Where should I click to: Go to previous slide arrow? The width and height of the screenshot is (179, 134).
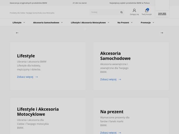(x=17, y=33)
